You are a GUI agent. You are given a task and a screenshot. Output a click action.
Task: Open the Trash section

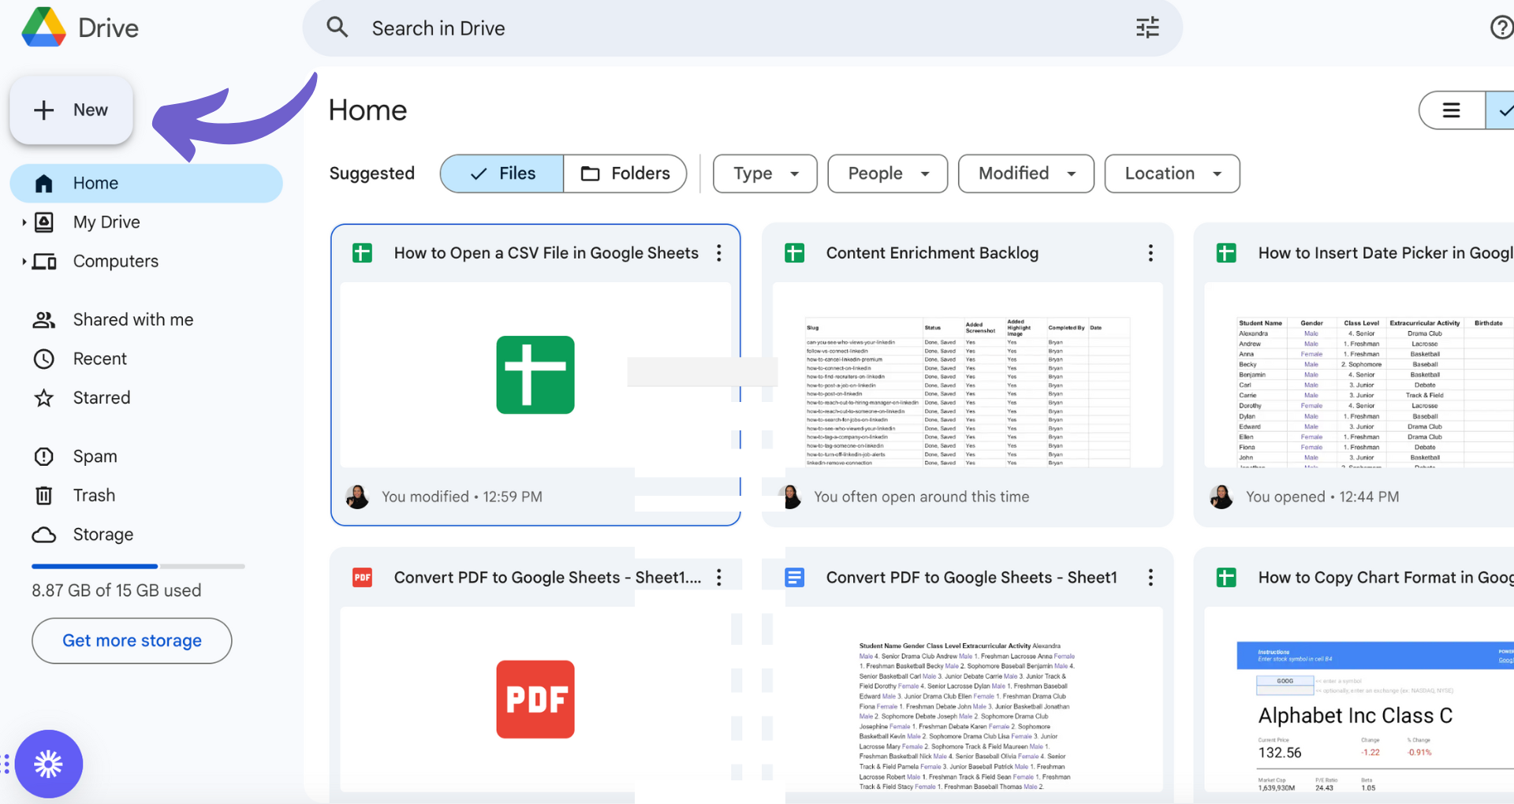tap(94, 495)
